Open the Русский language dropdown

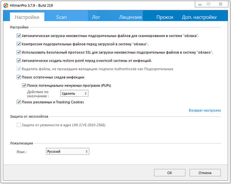pos(67,151)
